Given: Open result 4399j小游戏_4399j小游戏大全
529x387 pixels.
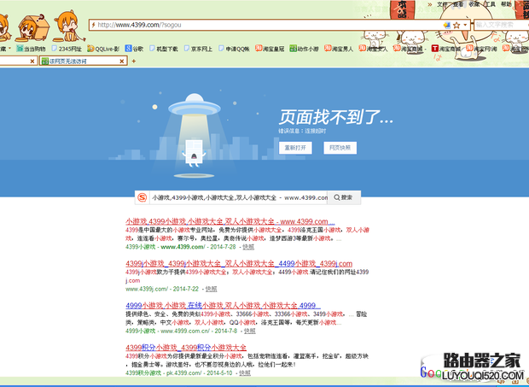Looking at the screenshot, I should point(239,263).
